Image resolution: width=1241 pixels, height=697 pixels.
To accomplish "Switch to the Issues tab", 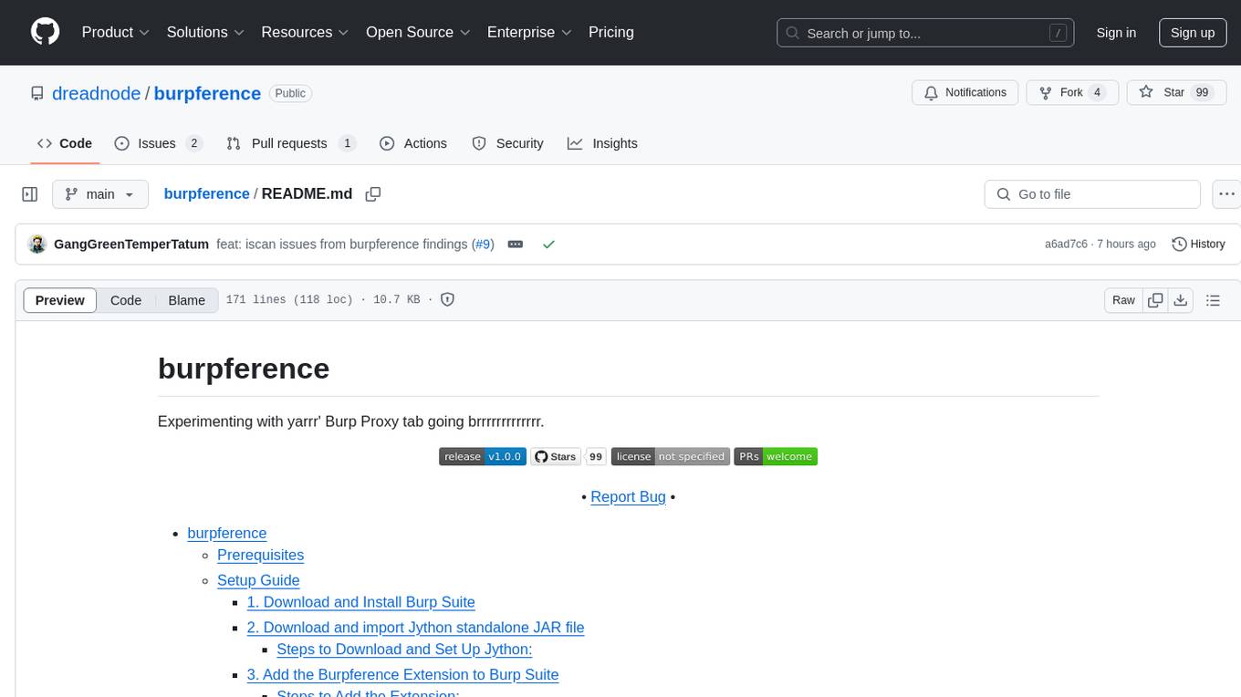I will [158, 143].
